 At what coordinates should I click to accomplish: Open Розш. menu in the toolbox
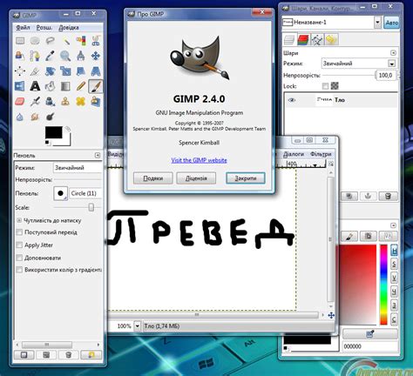44,27
